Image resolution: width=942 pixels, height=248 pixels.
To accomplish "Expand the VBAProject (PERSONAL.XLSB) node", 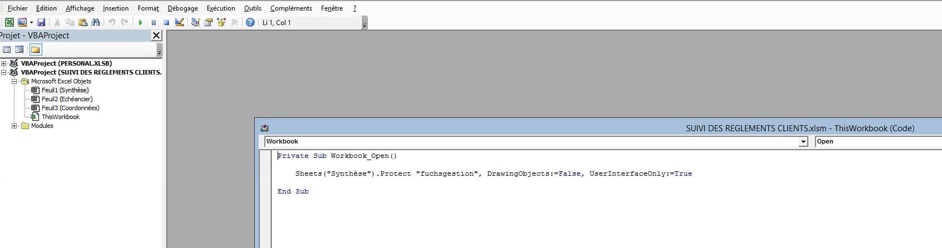I will [4, 63].
